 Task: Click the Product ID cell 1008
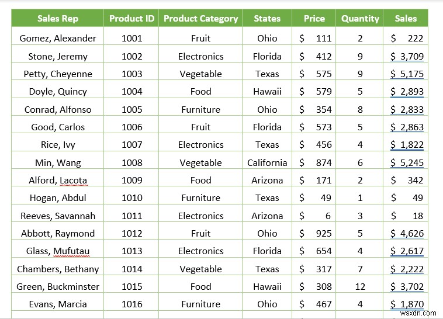[x=132, y=162]
